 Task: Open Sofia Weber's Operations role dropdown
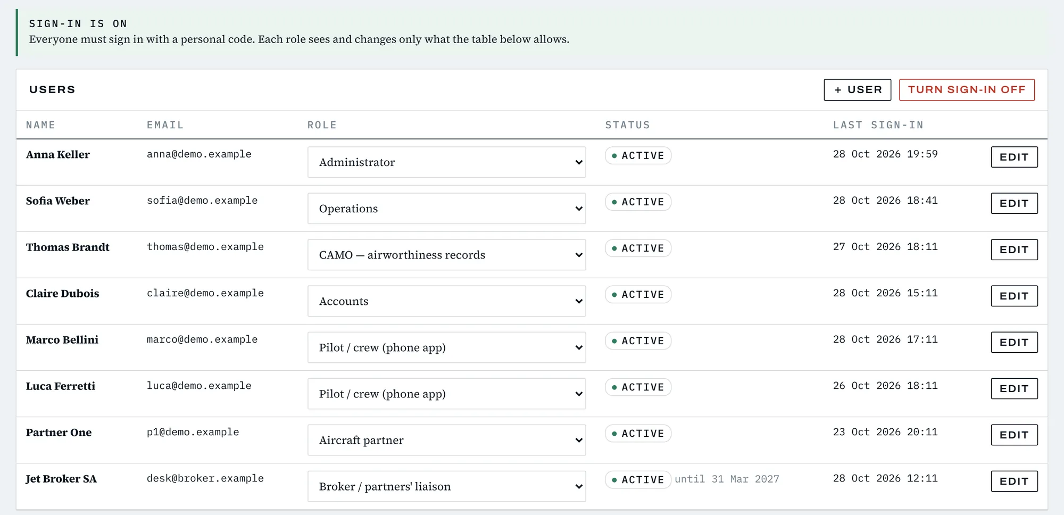[x=446, y=209]
